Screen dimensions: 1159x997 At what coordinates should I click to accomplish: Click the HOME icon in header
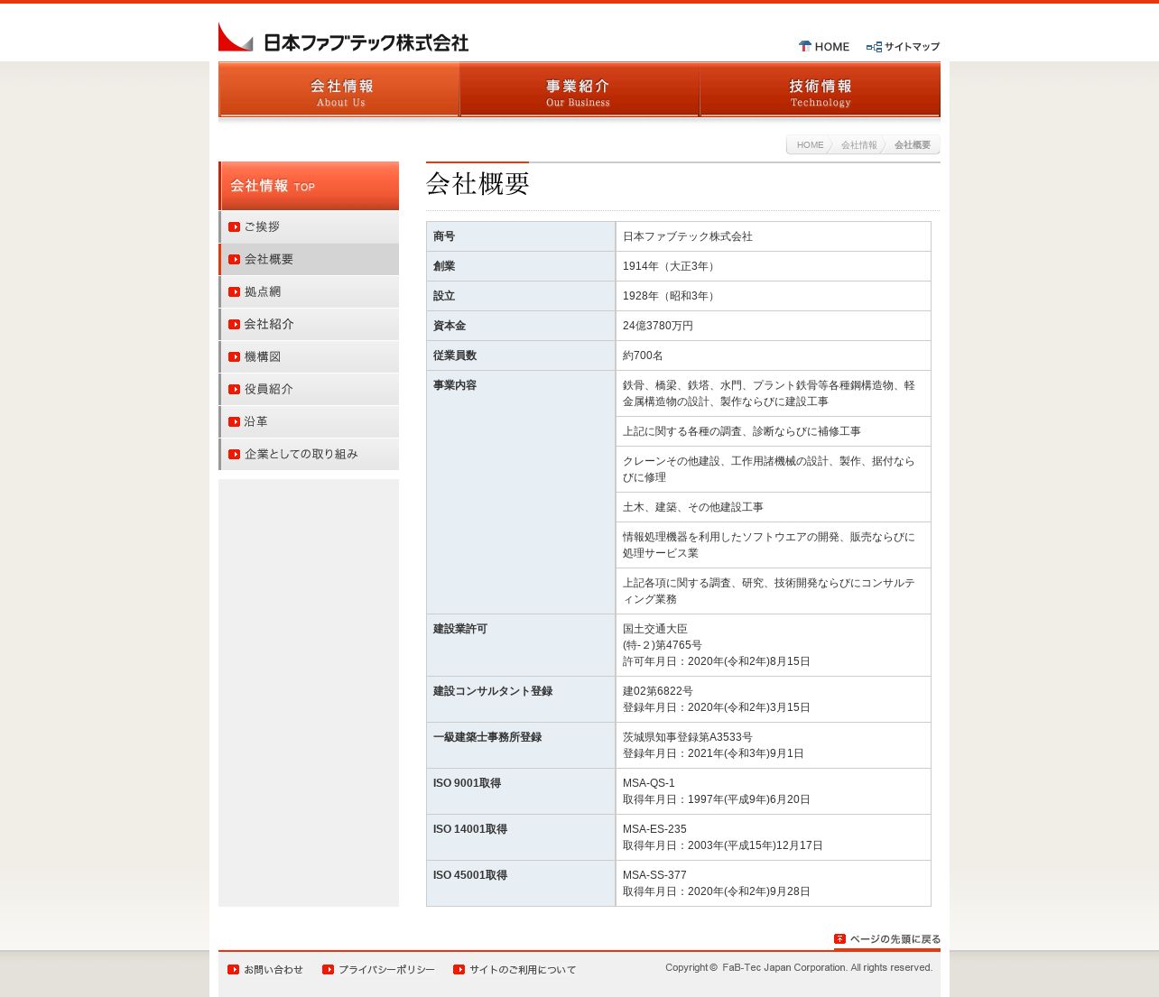tap(805, 46)
